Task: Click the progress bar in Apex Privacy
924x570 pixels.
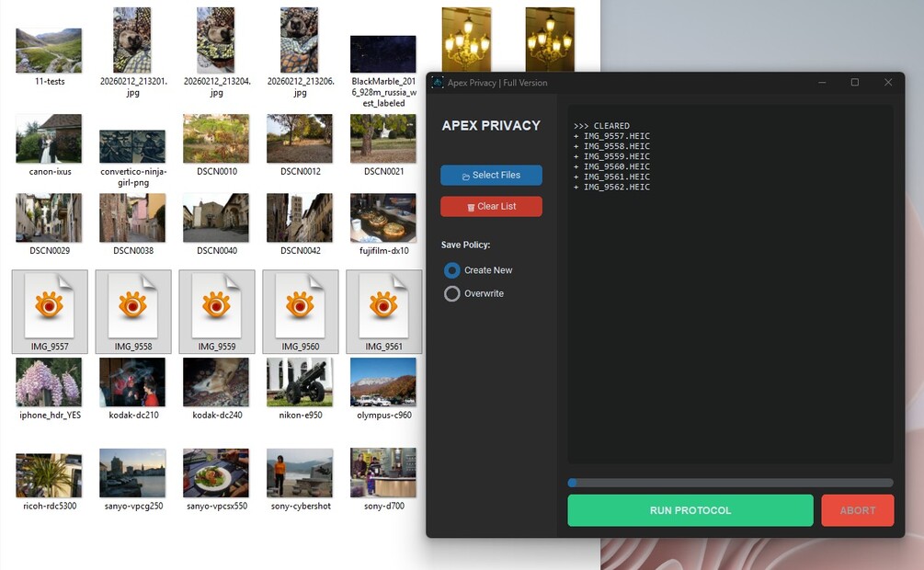Action: click(x=730, y=483)
